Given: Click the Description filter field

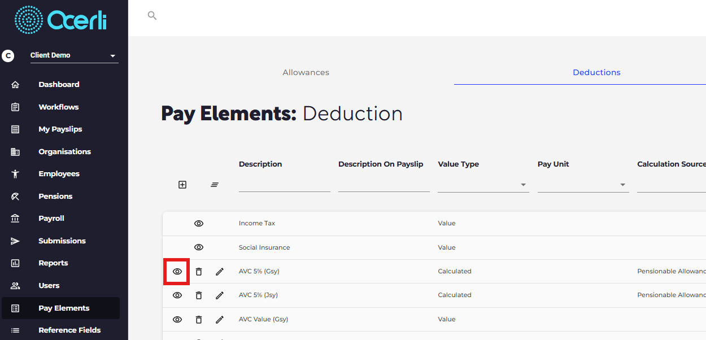Looking at the screenshot, I should (285, 185).
